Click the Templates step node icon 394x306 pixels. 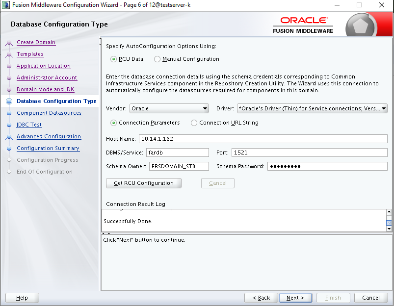pyautogui.click(x=9, y=54)
